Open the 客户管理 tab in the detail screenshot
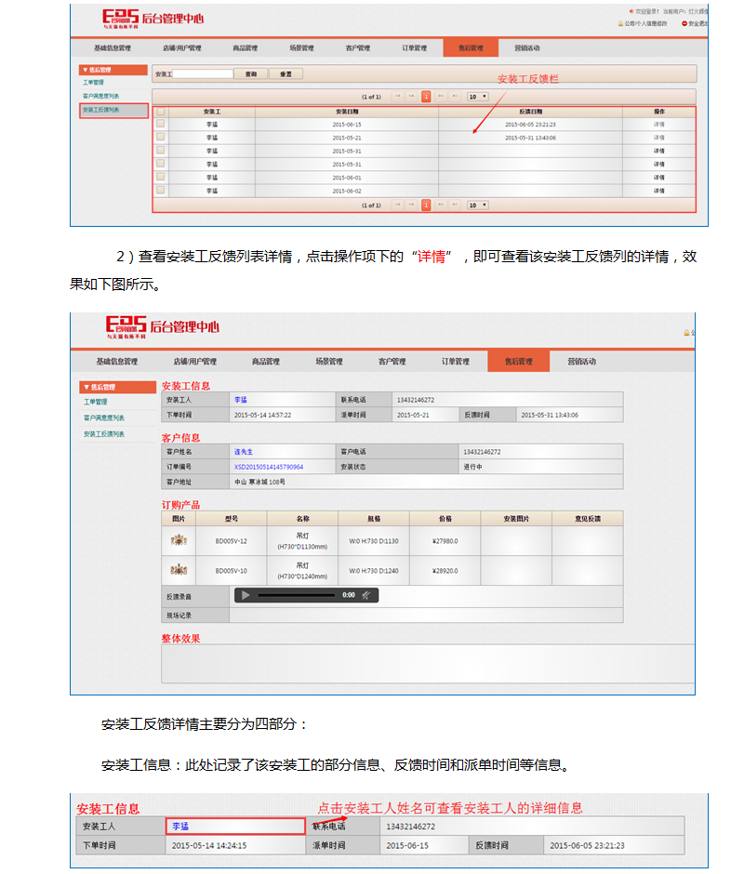744x874 pixels. [x=392, y=361]
